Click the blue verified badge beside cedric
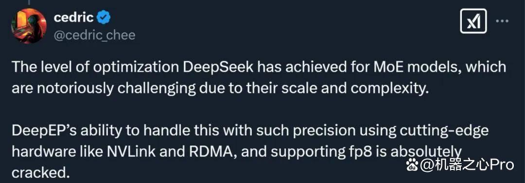Viewport: 525px width, 183px height. coord(104,18)
